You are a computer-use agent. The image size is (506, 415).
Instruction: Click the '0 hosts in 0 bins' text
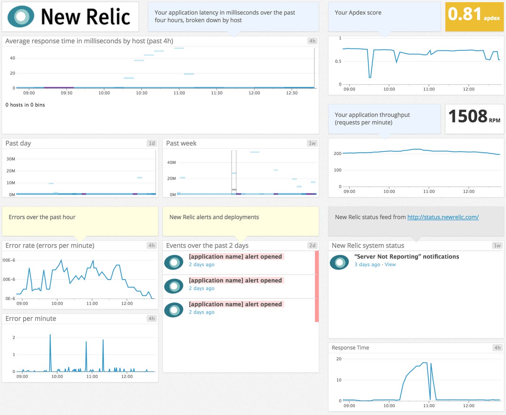(25, 105)
